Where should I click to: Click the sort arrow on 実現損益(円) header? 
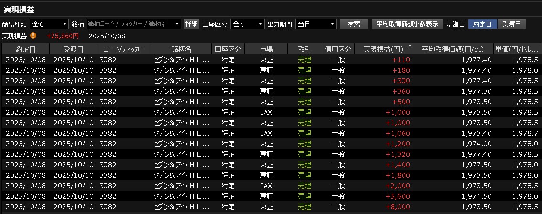point(410,46)
